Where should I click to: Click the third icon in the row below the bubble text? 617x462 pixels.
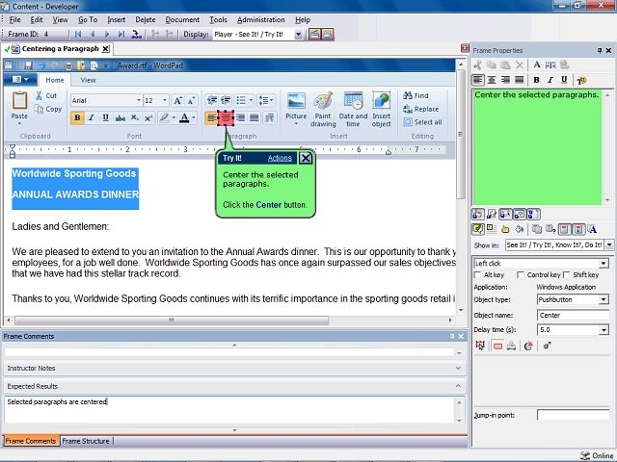(x=505, y=214)
